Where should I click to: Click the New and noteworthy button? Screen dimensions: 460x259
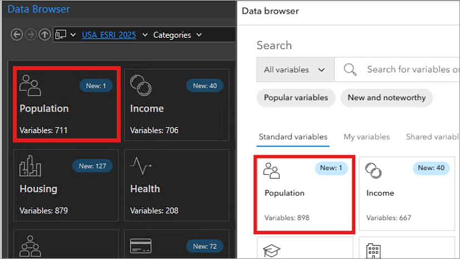tap(386, 97)
